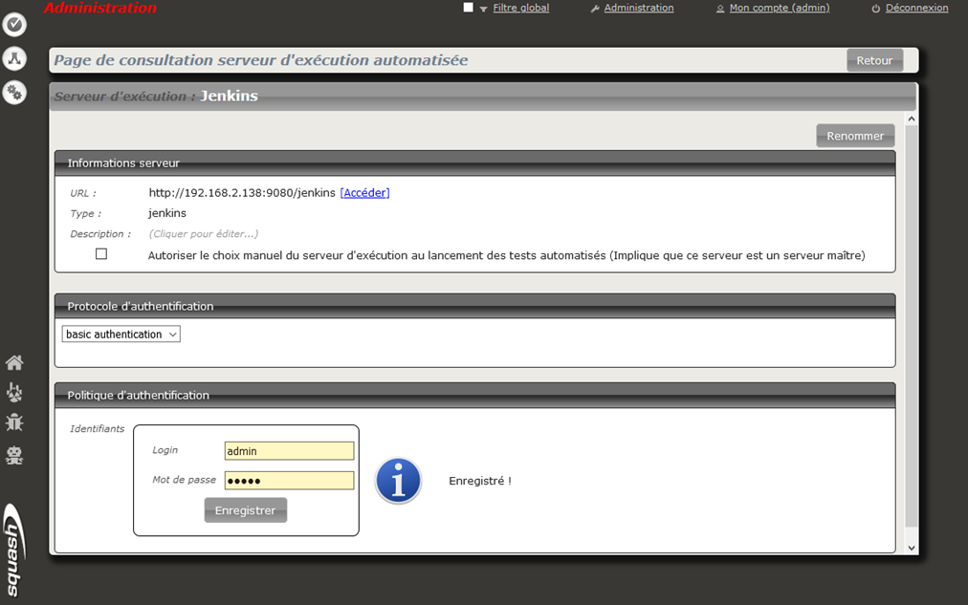Expand the Filtre global dropdown arrow
The image size is (968, 605).
point(481,8)
